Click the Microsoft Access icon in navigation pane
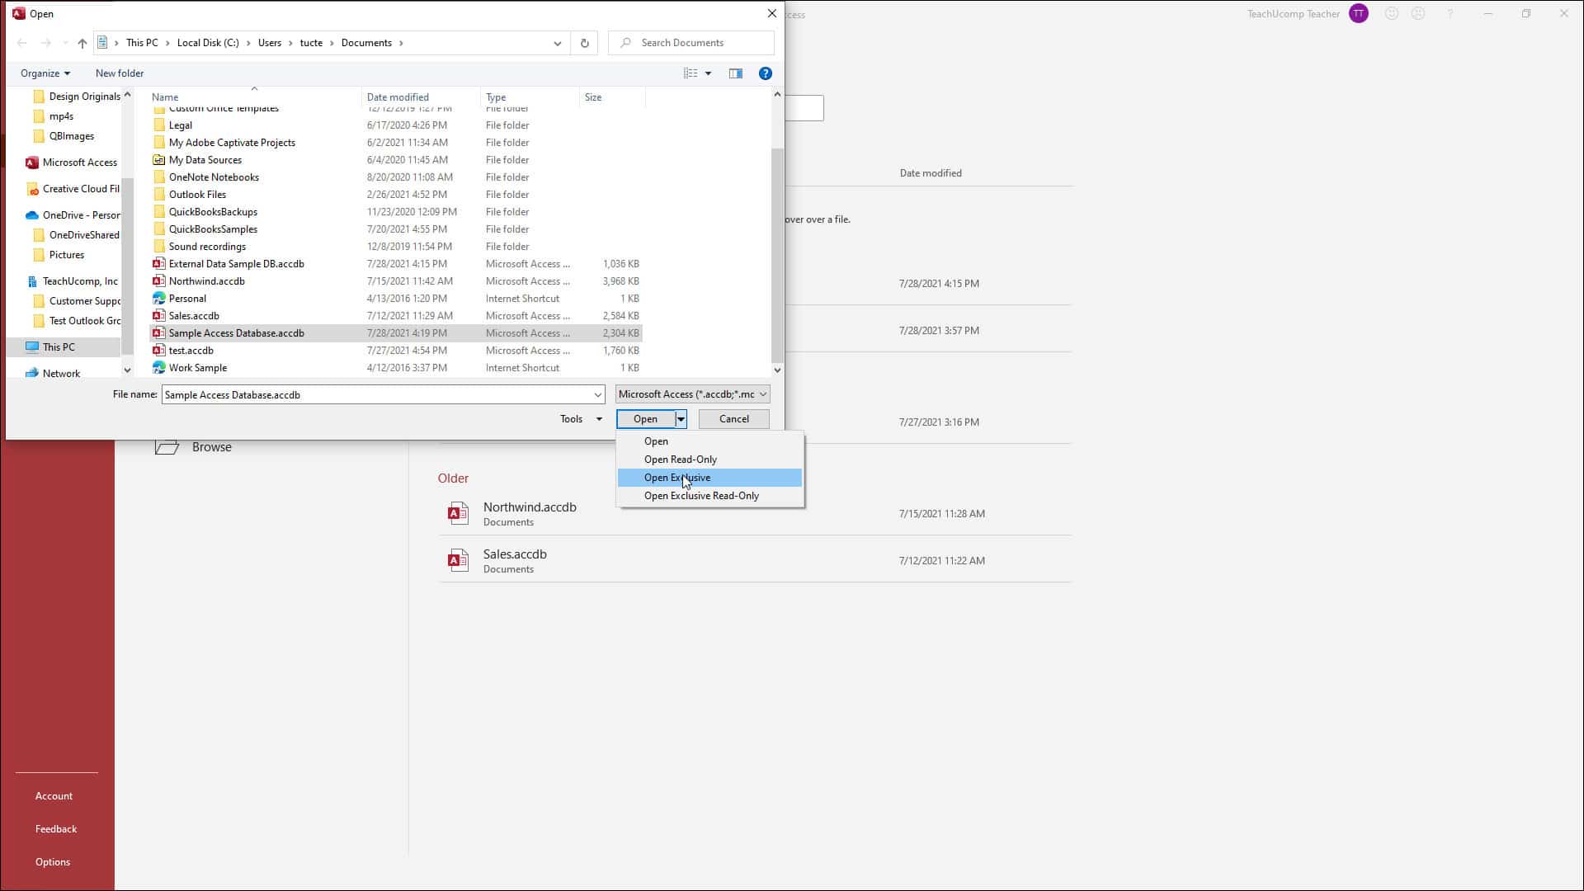1584x891 pixels. (x=32, y=163)
